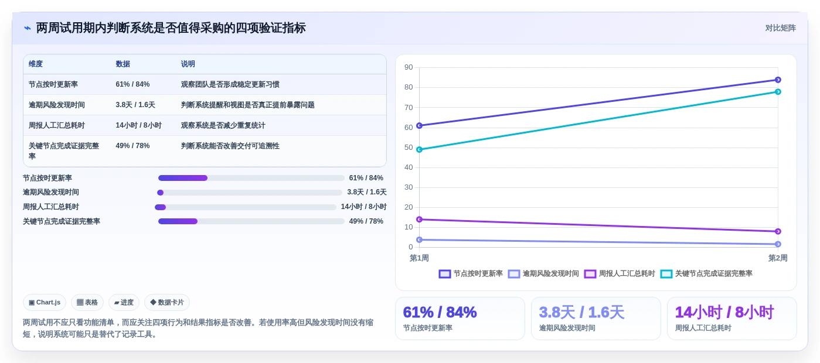Viewport: 820px width, 363px height.
Task: Select table cell 关键节点完成证据完整率
Action: click(x=64, y=151)
